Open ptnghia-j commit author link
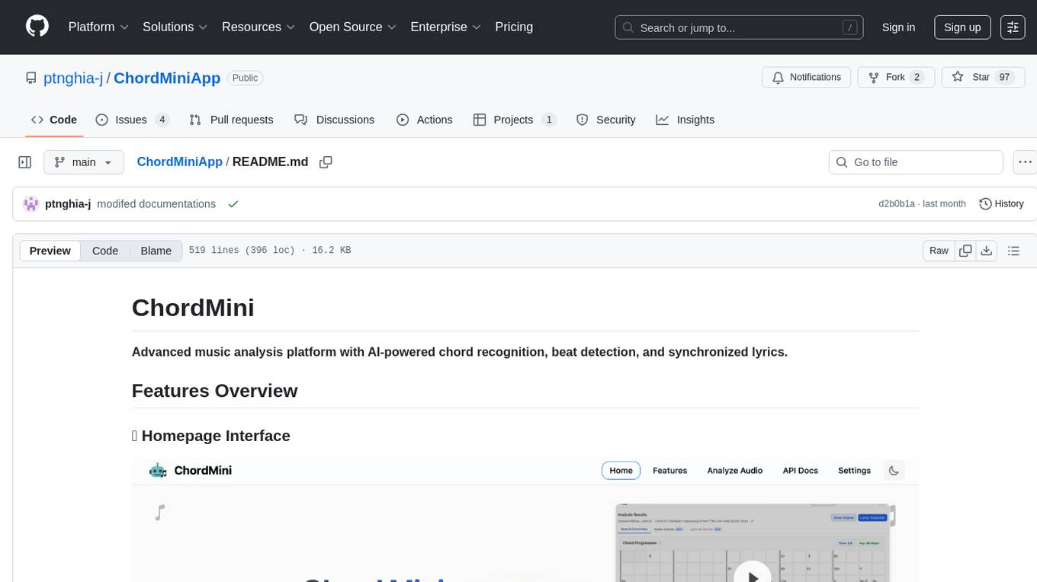This screenshot has height=582, width=1037. coord(68,203)
